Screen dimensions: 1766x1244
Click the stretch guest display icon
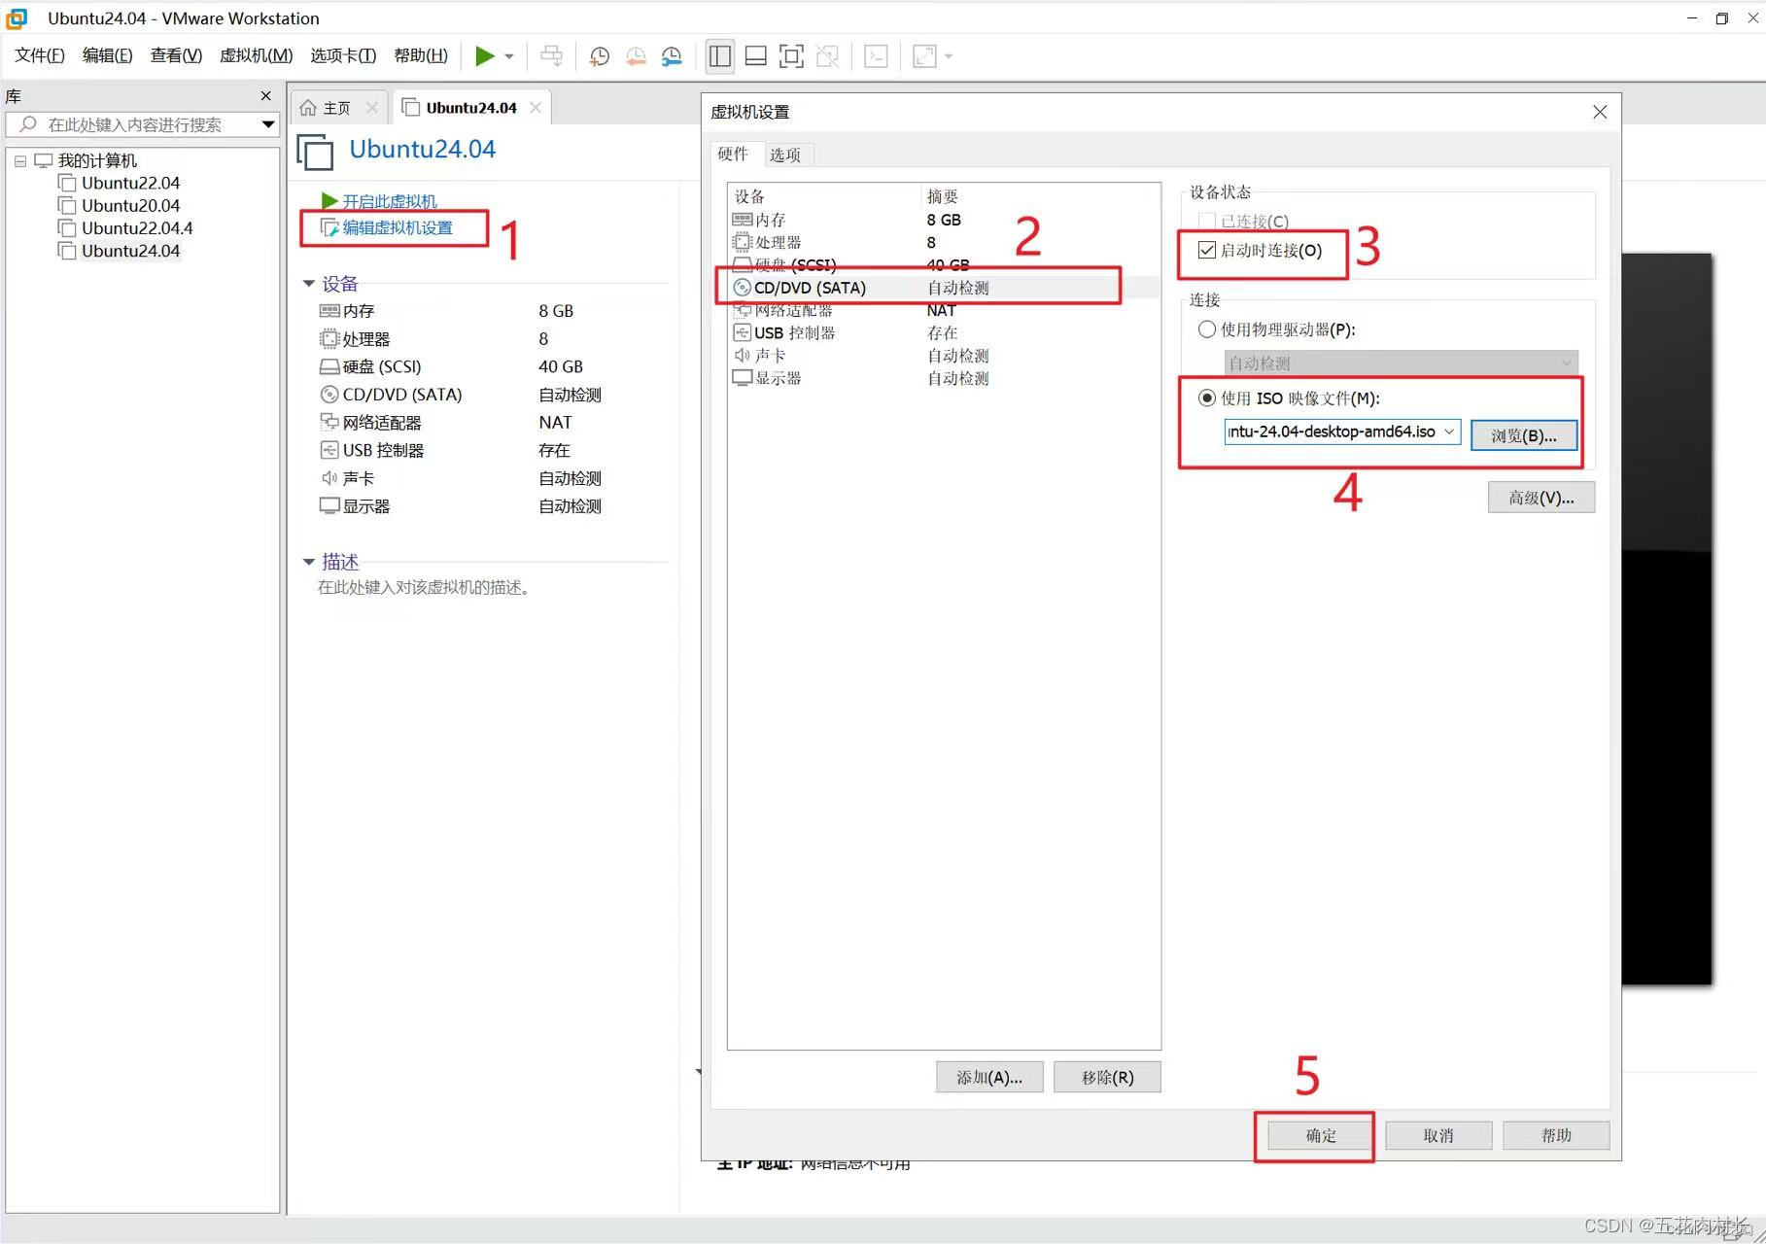point(924,56)
